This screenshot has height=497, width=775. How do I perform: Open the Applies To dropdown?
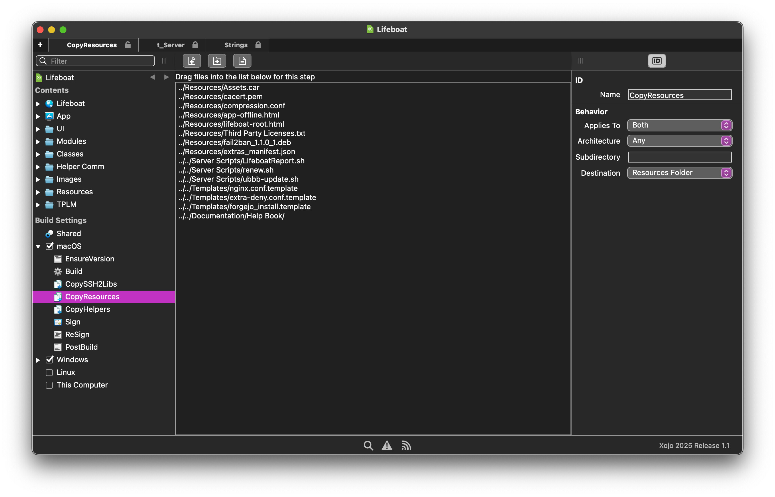[x=679, y=125]
